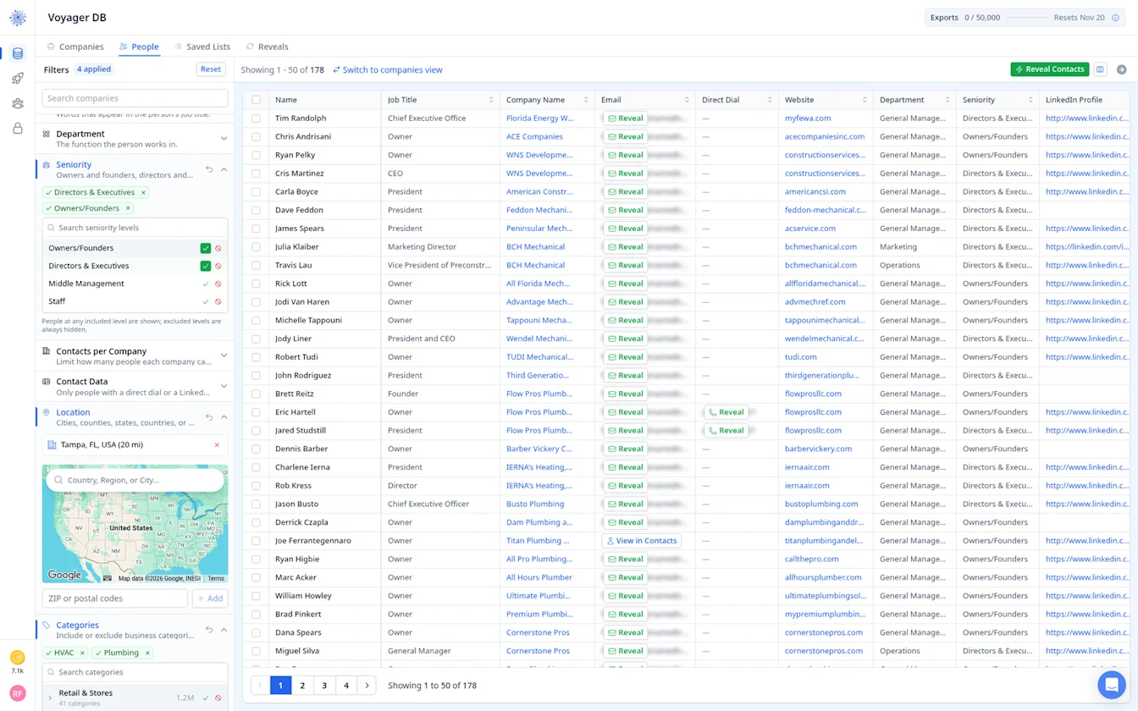Remove the Directors & Executives chip
Image resolution: width=1138 pixels, height=711 pixels.
143,192
